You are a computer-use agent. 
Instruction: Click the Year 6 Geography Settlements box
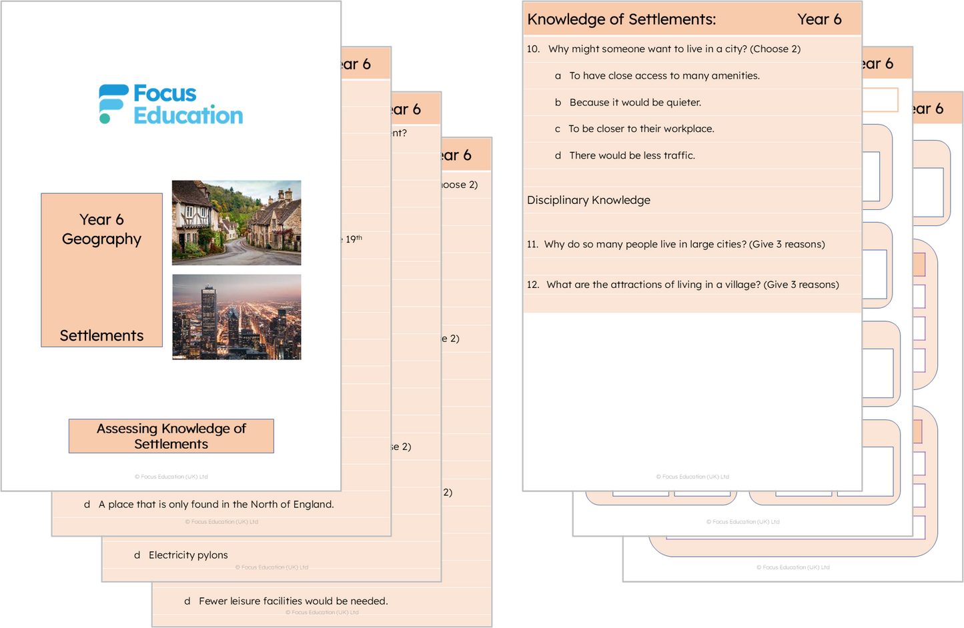101,270
